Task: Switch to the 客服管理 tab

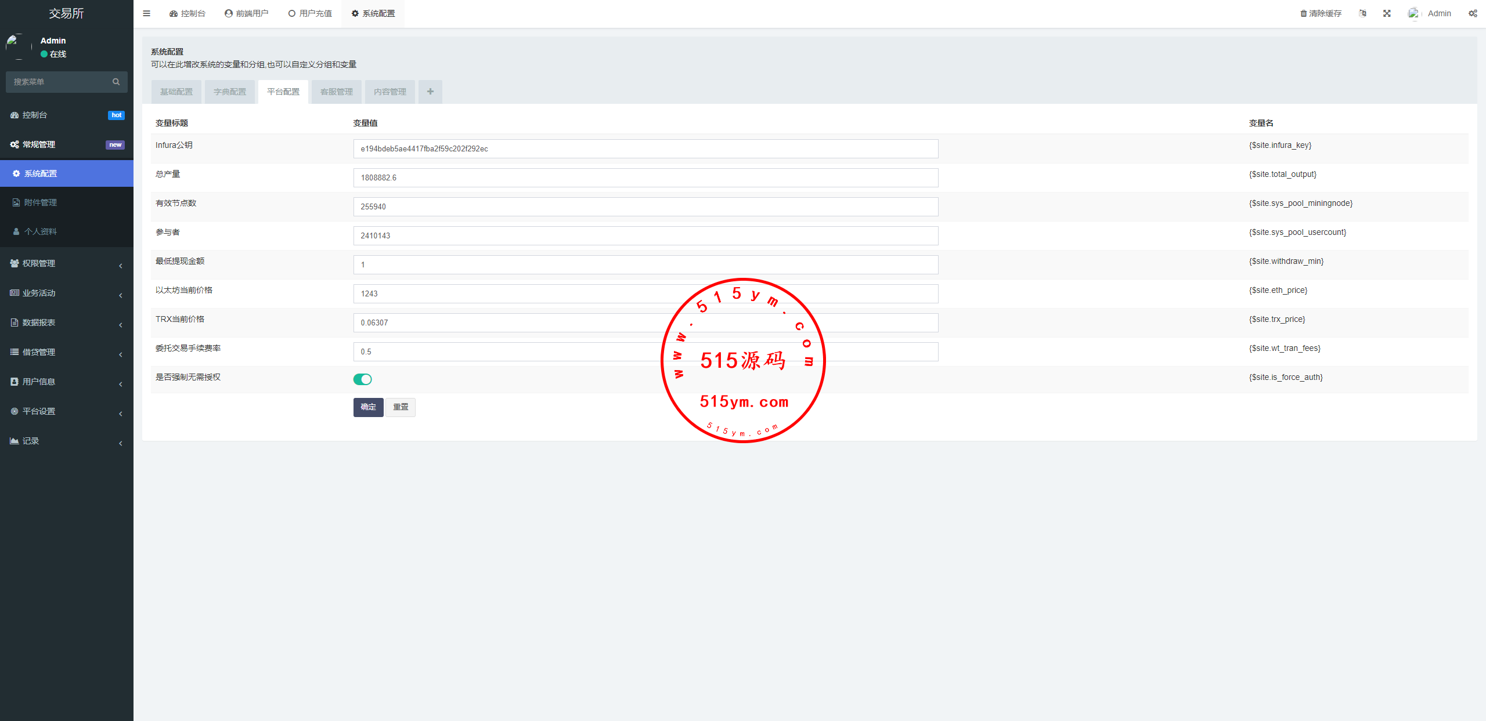Action: pos(337,92)
